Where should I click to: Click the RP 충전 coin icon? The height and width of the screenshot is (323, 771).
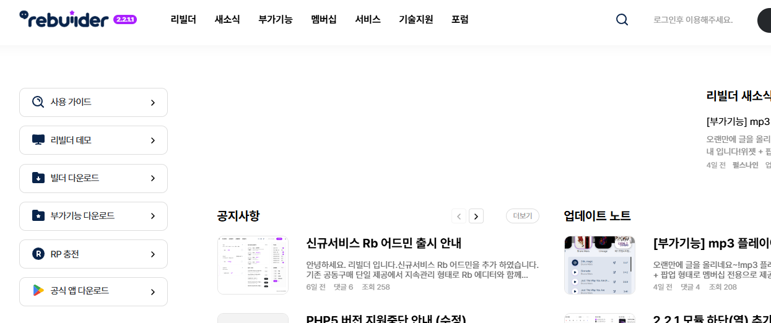(38, 254)
